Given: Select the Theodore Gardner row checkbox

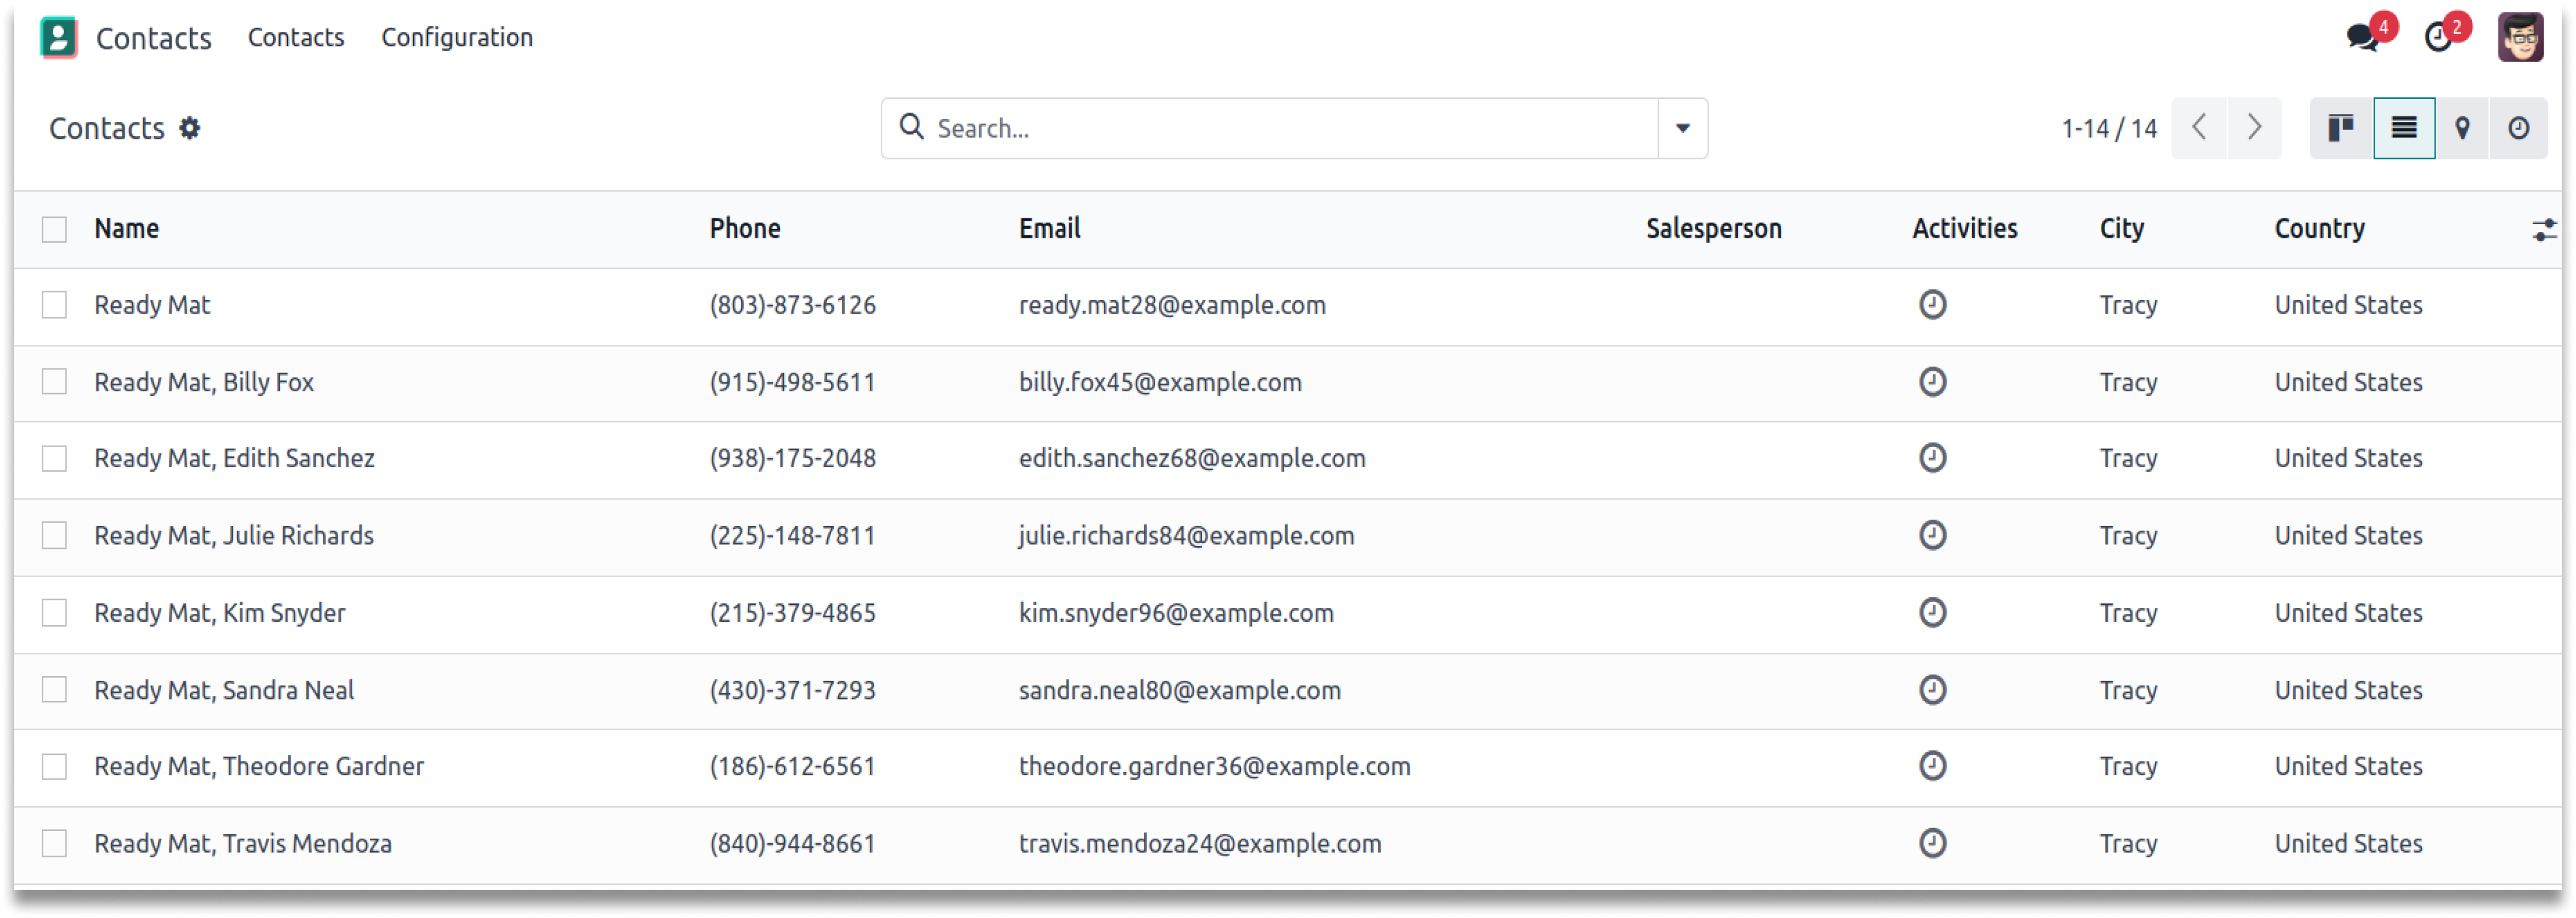Looking at the screenshot, I should coord(54,767).
